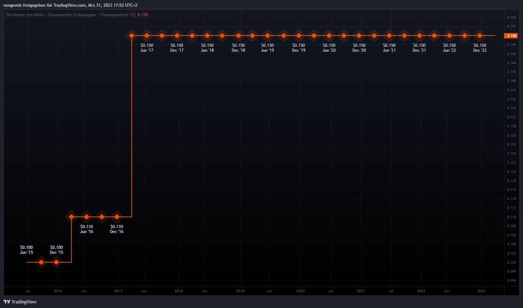The image size is (523, 308).
Task: Select the diamond marker above Jun '16 label
Action: pos(87,217)
